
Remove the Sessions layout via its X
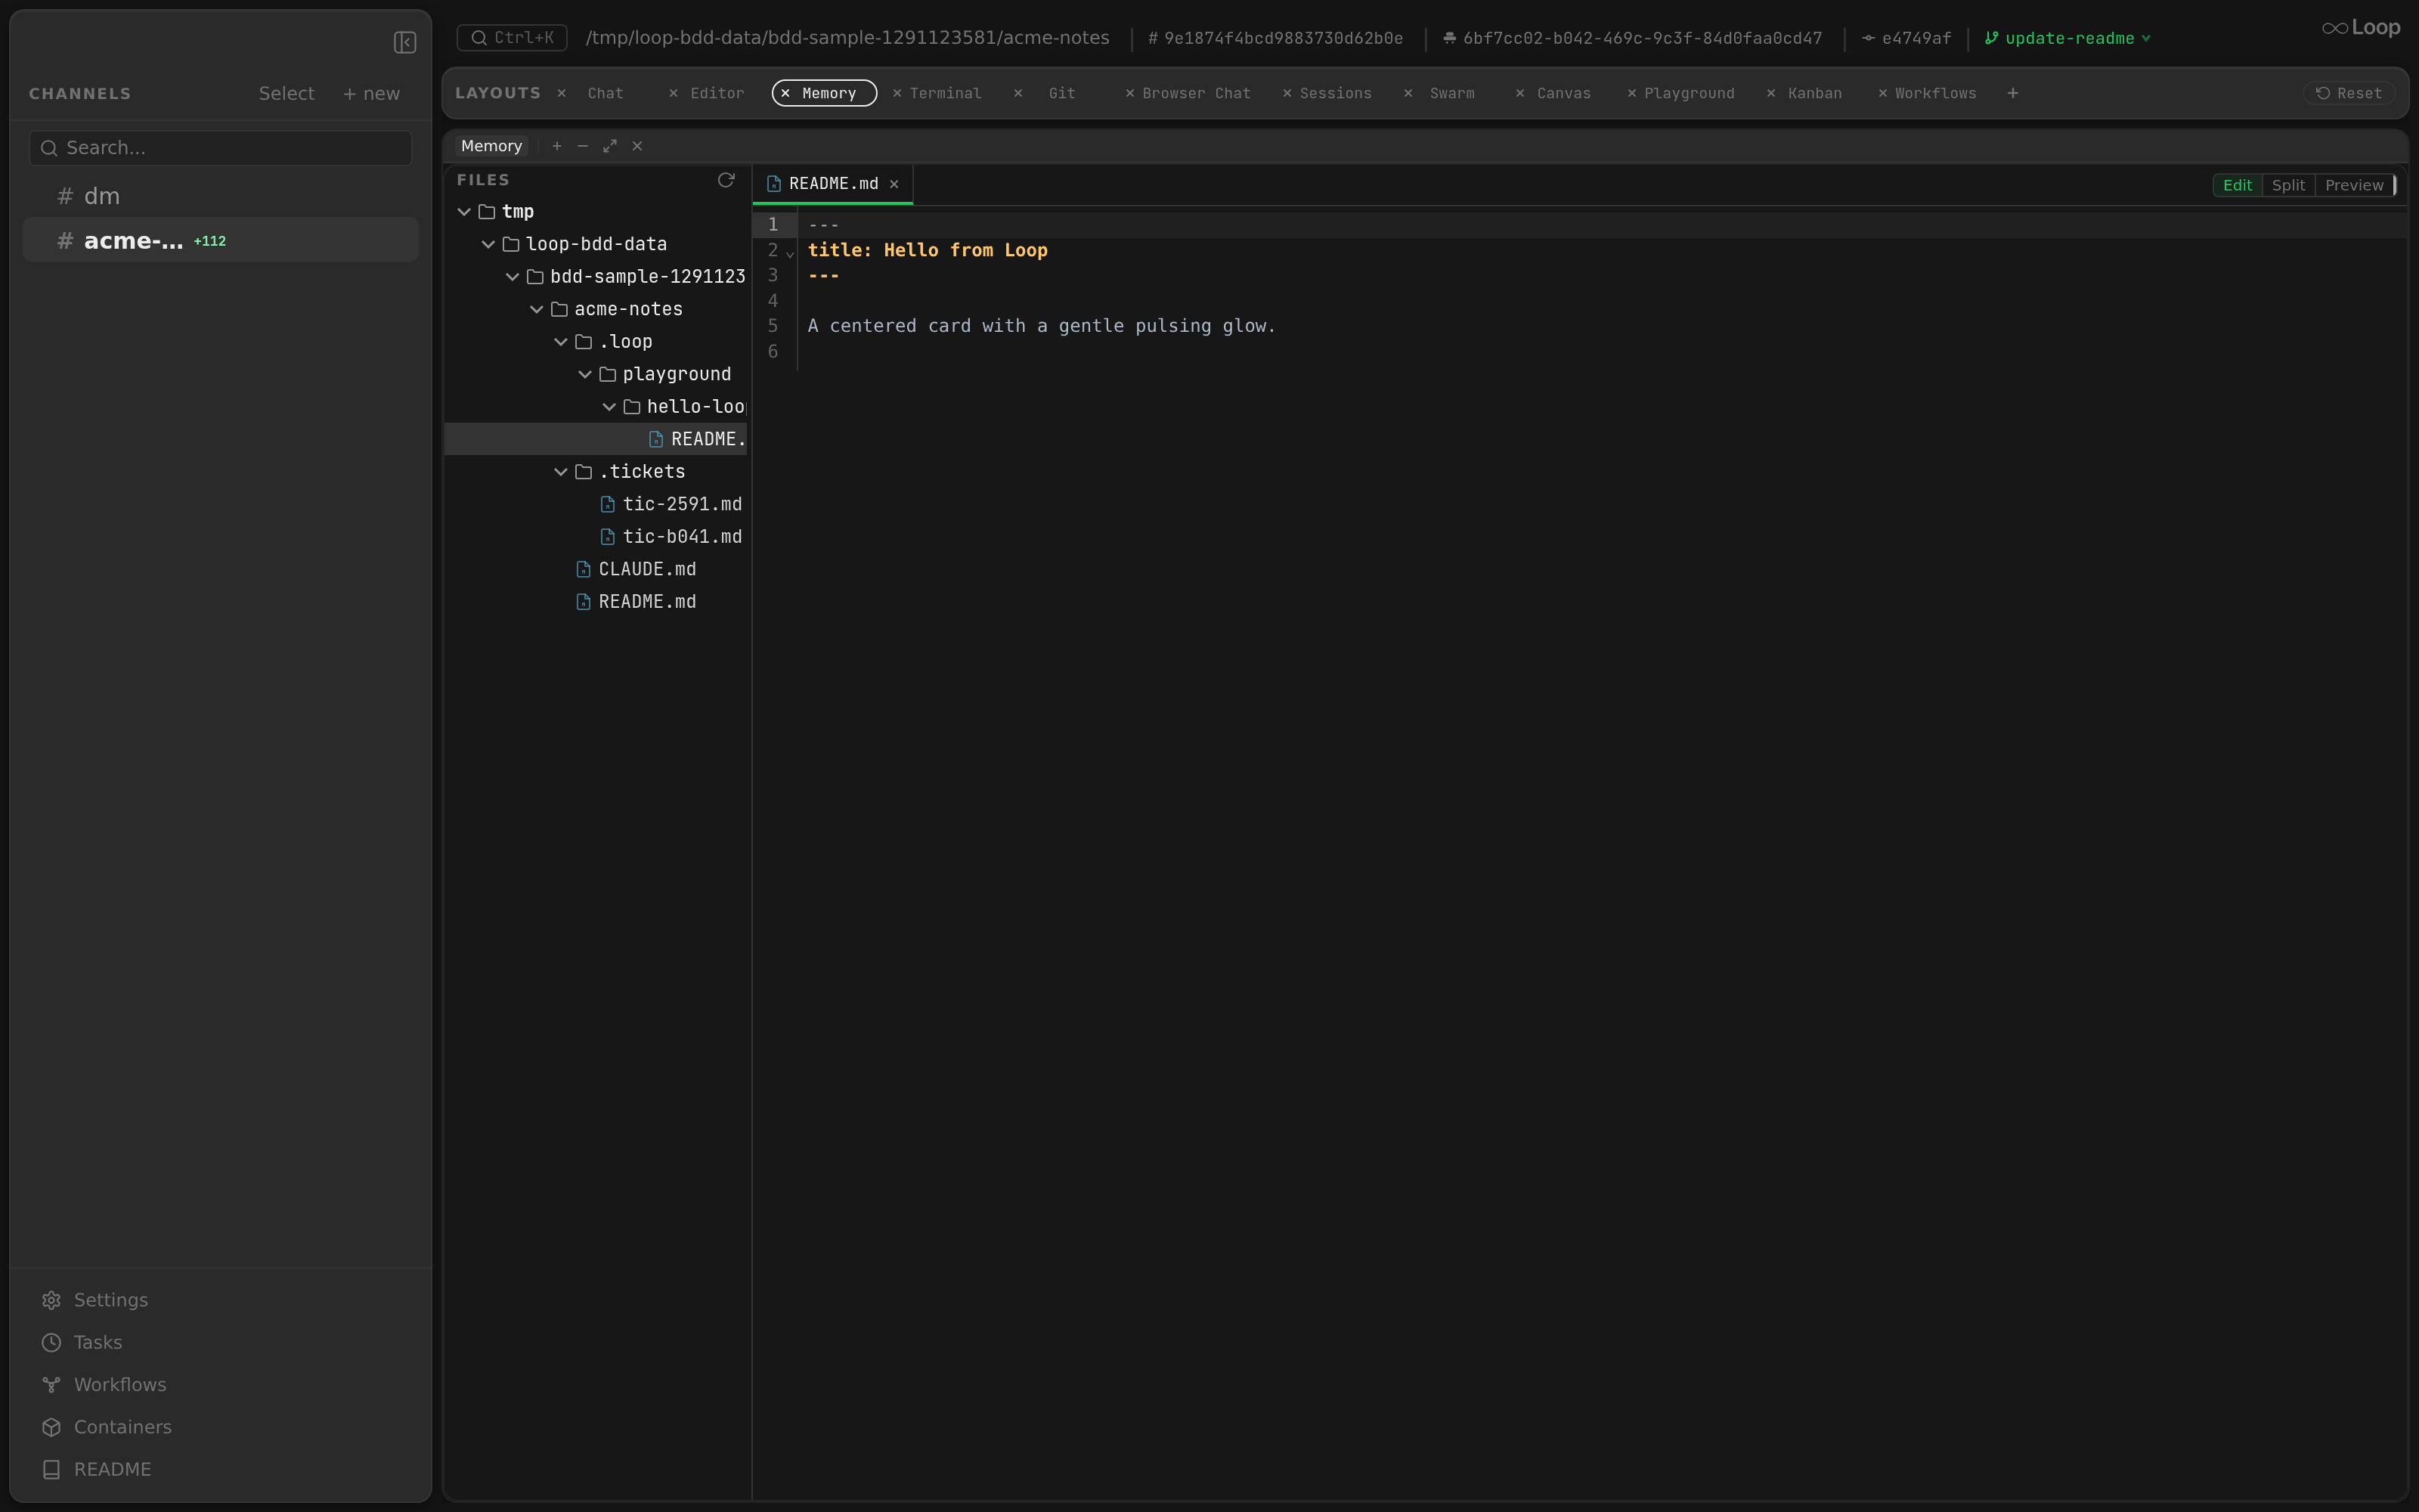click(x=1287, y=93)
